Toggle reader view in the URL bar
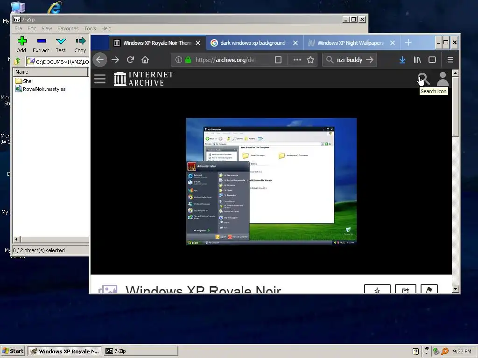Viewport: 478px width, 358px height. [278, 60]
